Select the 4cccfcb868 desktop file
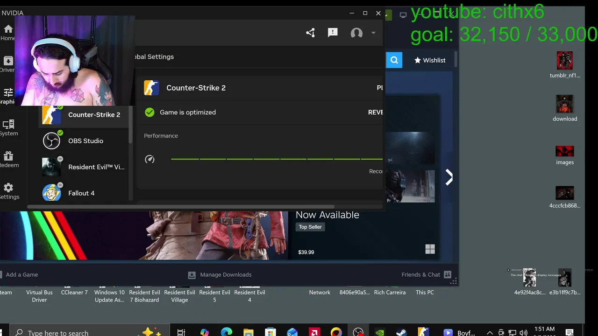 tap(565, 197)
